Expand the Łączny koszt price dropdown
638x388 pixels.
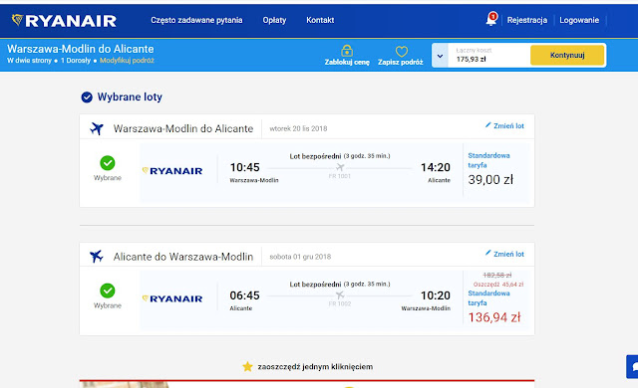click(440, 56)
